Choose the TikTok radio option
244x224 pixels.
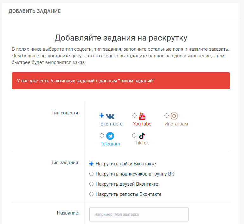click(134, 136)
